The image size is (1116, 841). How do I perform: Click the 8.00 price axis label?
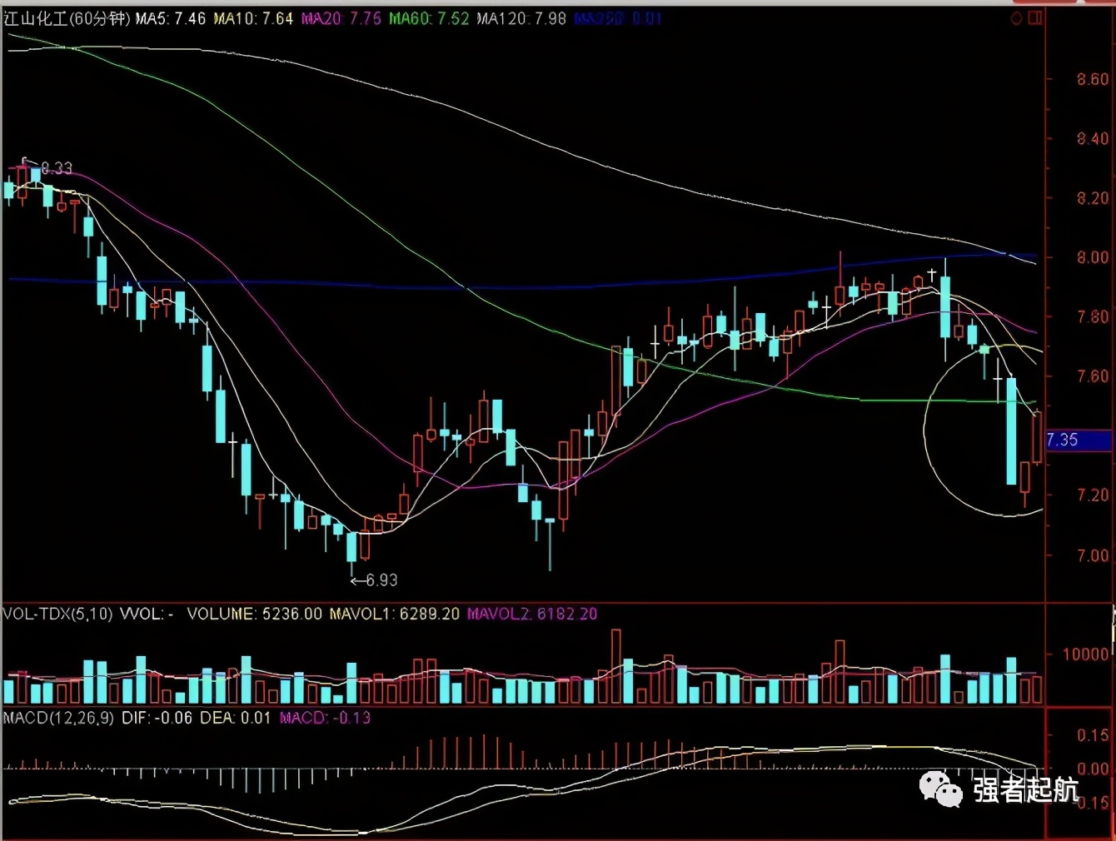pos(1093,257)
